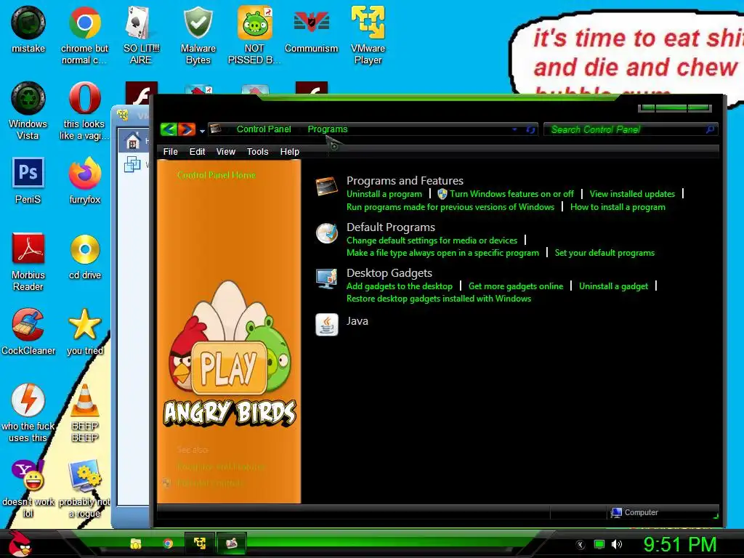Click 'Run programs made for previous versions' link
Image resolution: width=744 pixels, height=558 pixels.
tap(450, 207)
